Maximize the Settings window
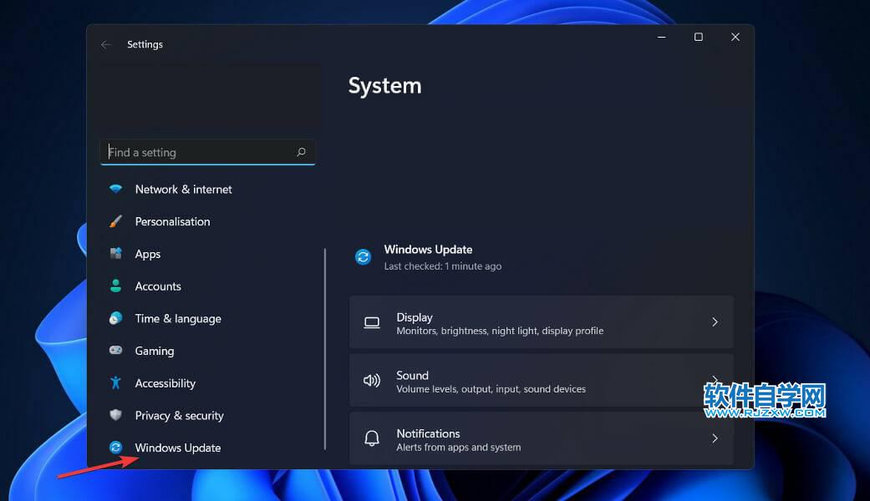The width and height of the screenshot is (870, 501). (699, 37)
